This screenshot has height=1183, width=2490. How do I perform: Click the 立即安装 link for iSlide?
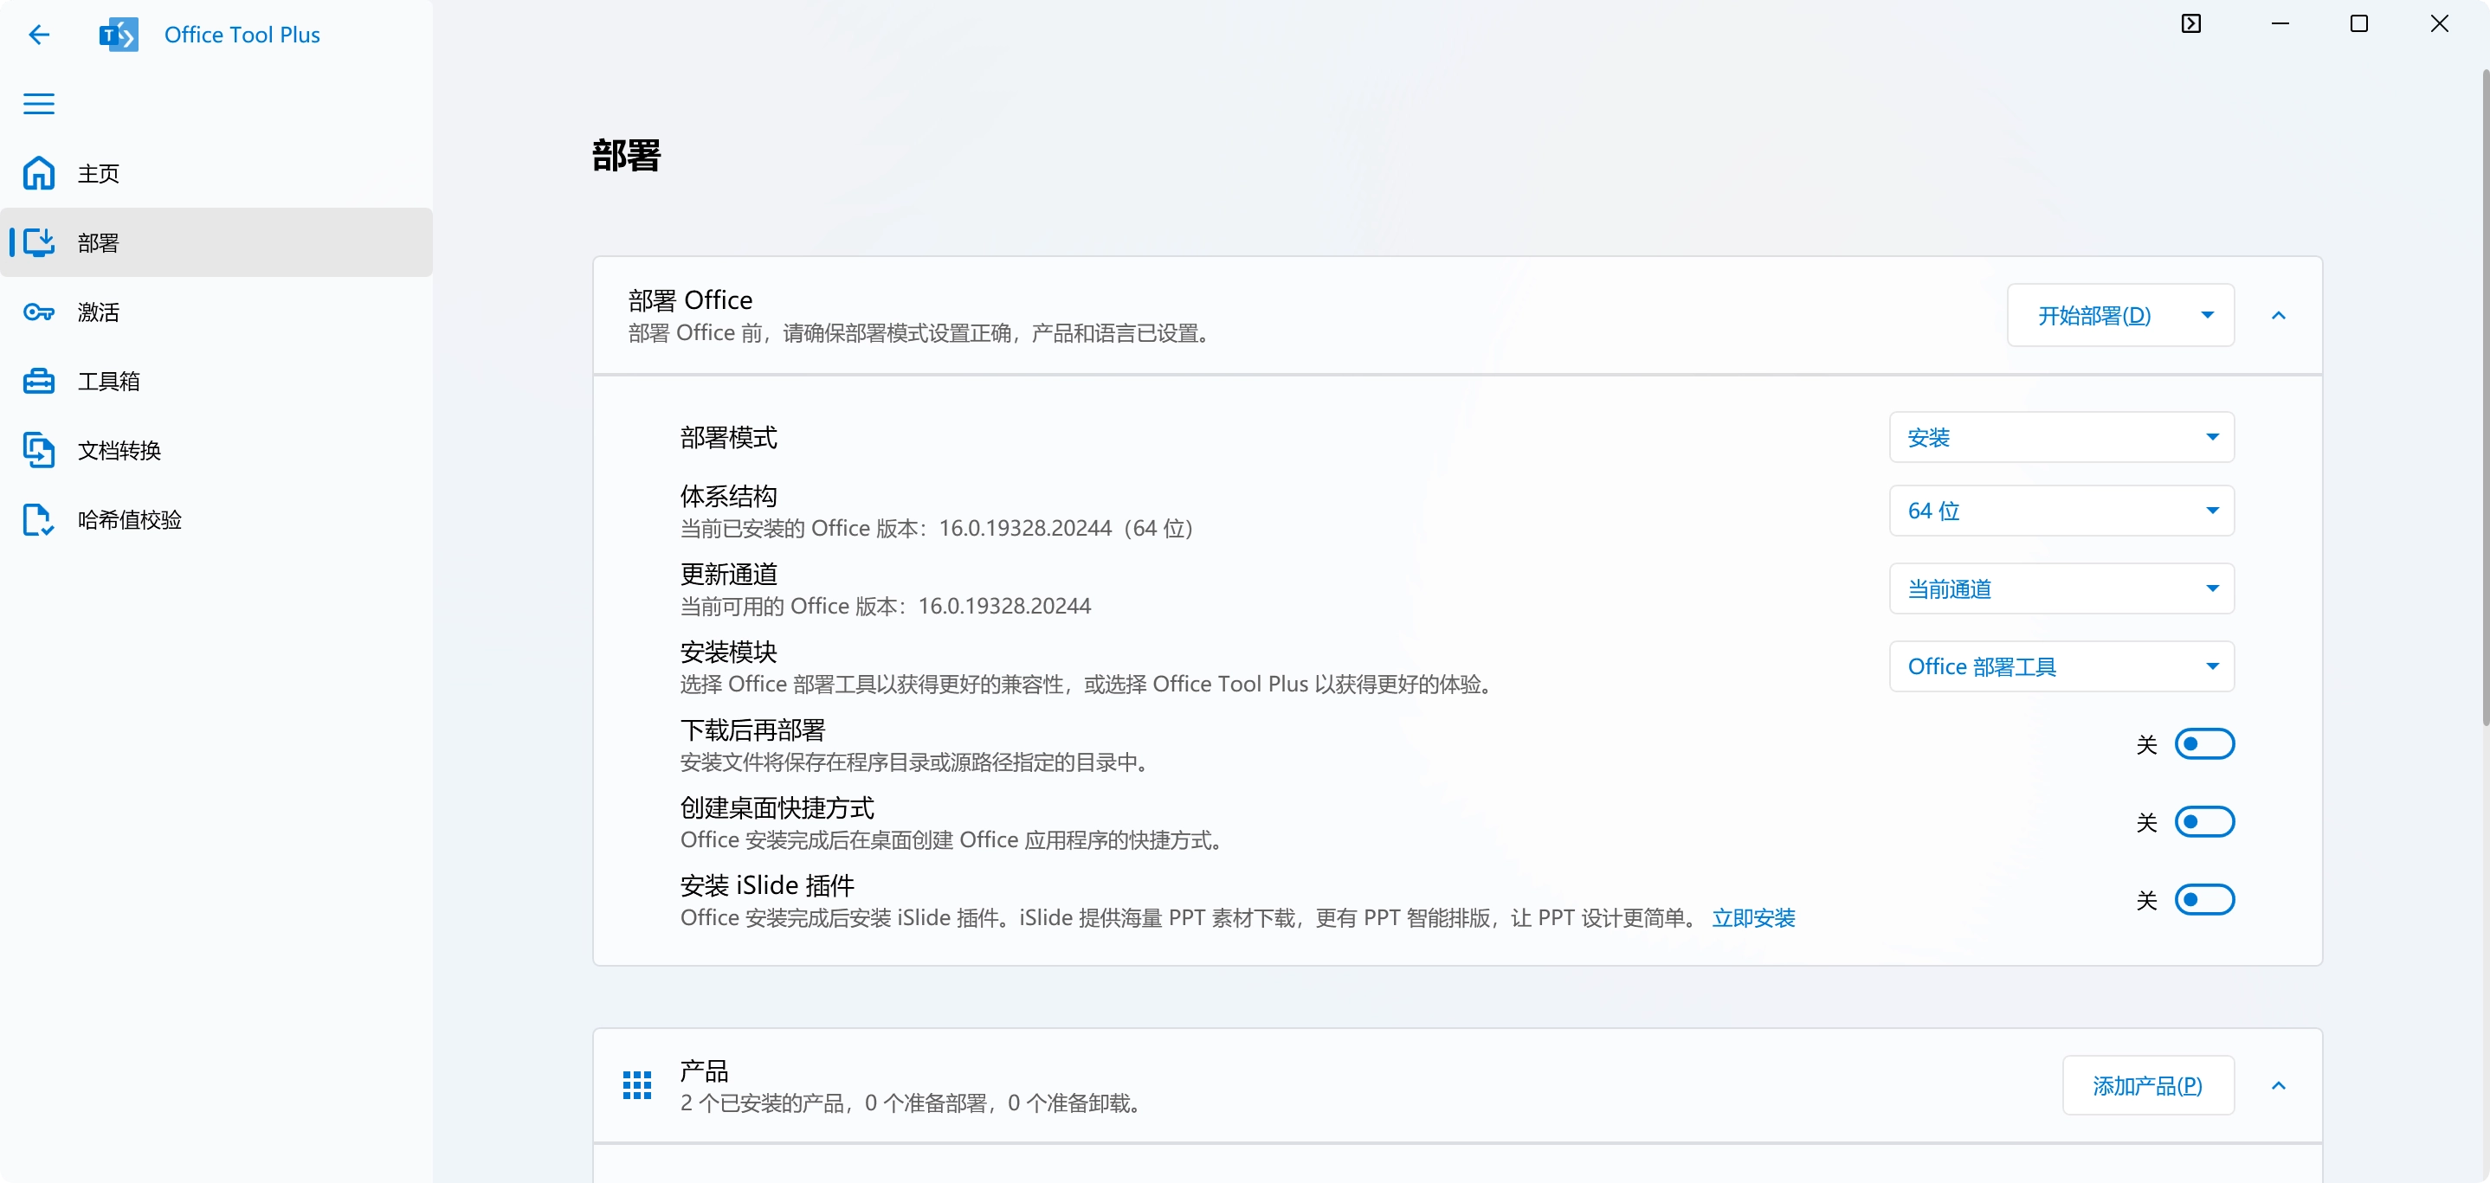click(x=1753, y=917)
